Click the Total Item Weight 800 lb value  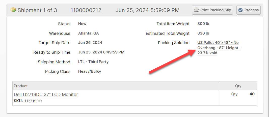pos(203,24)
